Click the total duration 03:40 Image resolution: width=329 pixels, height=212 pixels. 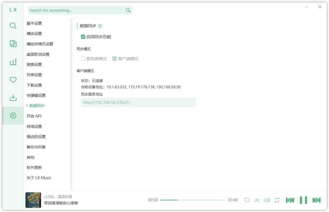[233, 200]
